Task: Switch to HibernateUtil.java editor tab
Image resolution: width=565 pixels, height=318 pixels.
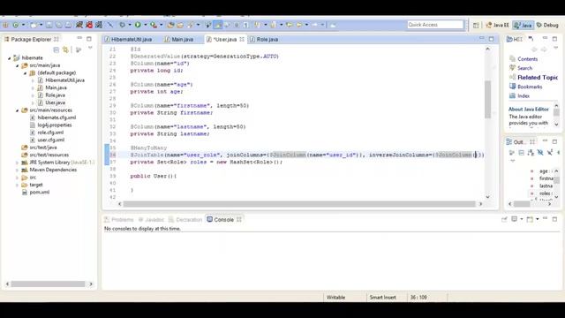Action: (128, 39)
